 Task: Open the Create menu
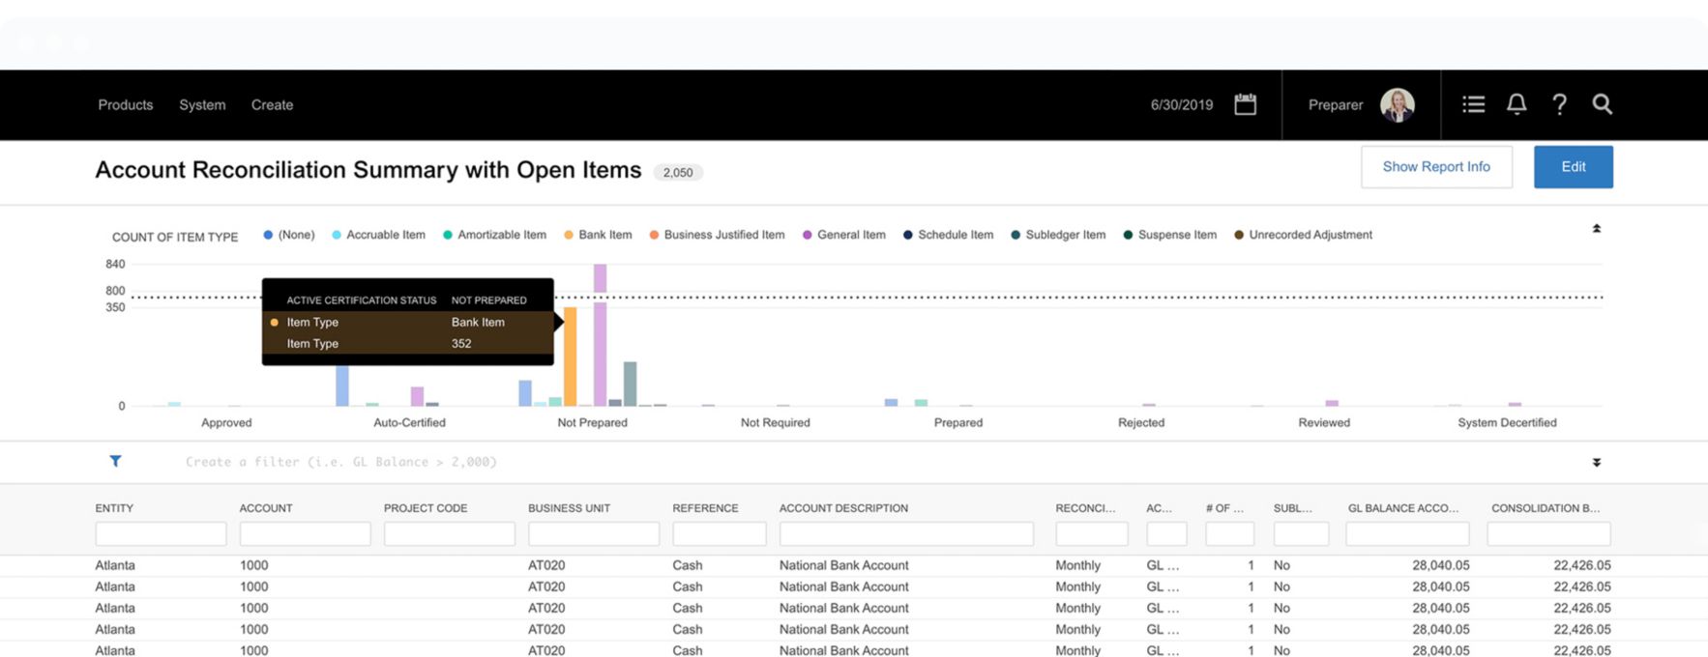point(272,104)
